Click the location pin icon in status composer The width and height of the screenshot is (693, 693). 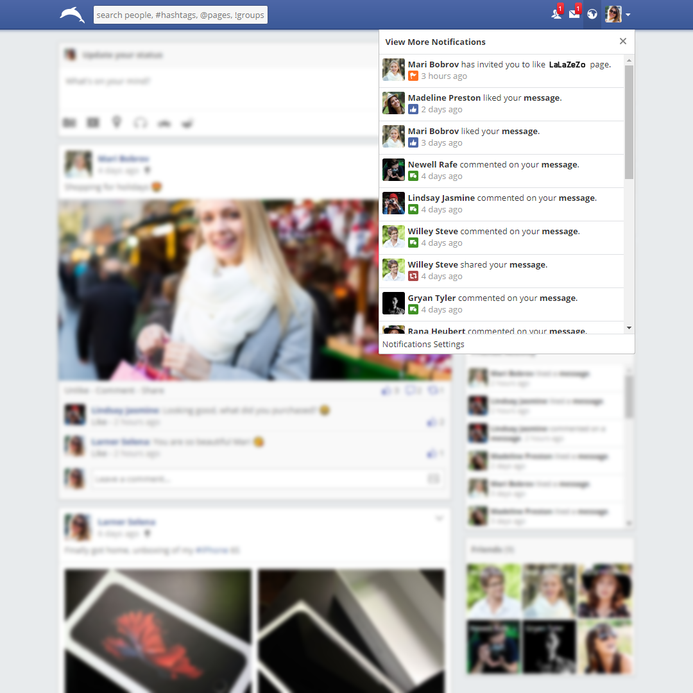pos(116,123)
